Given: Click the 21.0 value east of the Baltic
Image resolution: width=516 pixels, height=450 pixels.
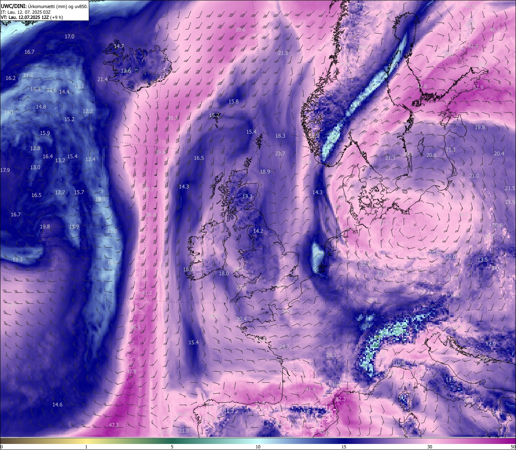Looking at the screenshot, I should pos(474,176).
